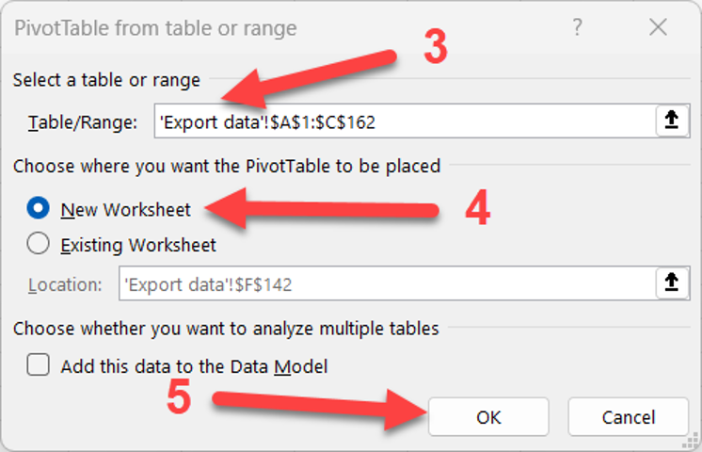
Task: Click inside the Table/Range input field
Action: point(406,121)
